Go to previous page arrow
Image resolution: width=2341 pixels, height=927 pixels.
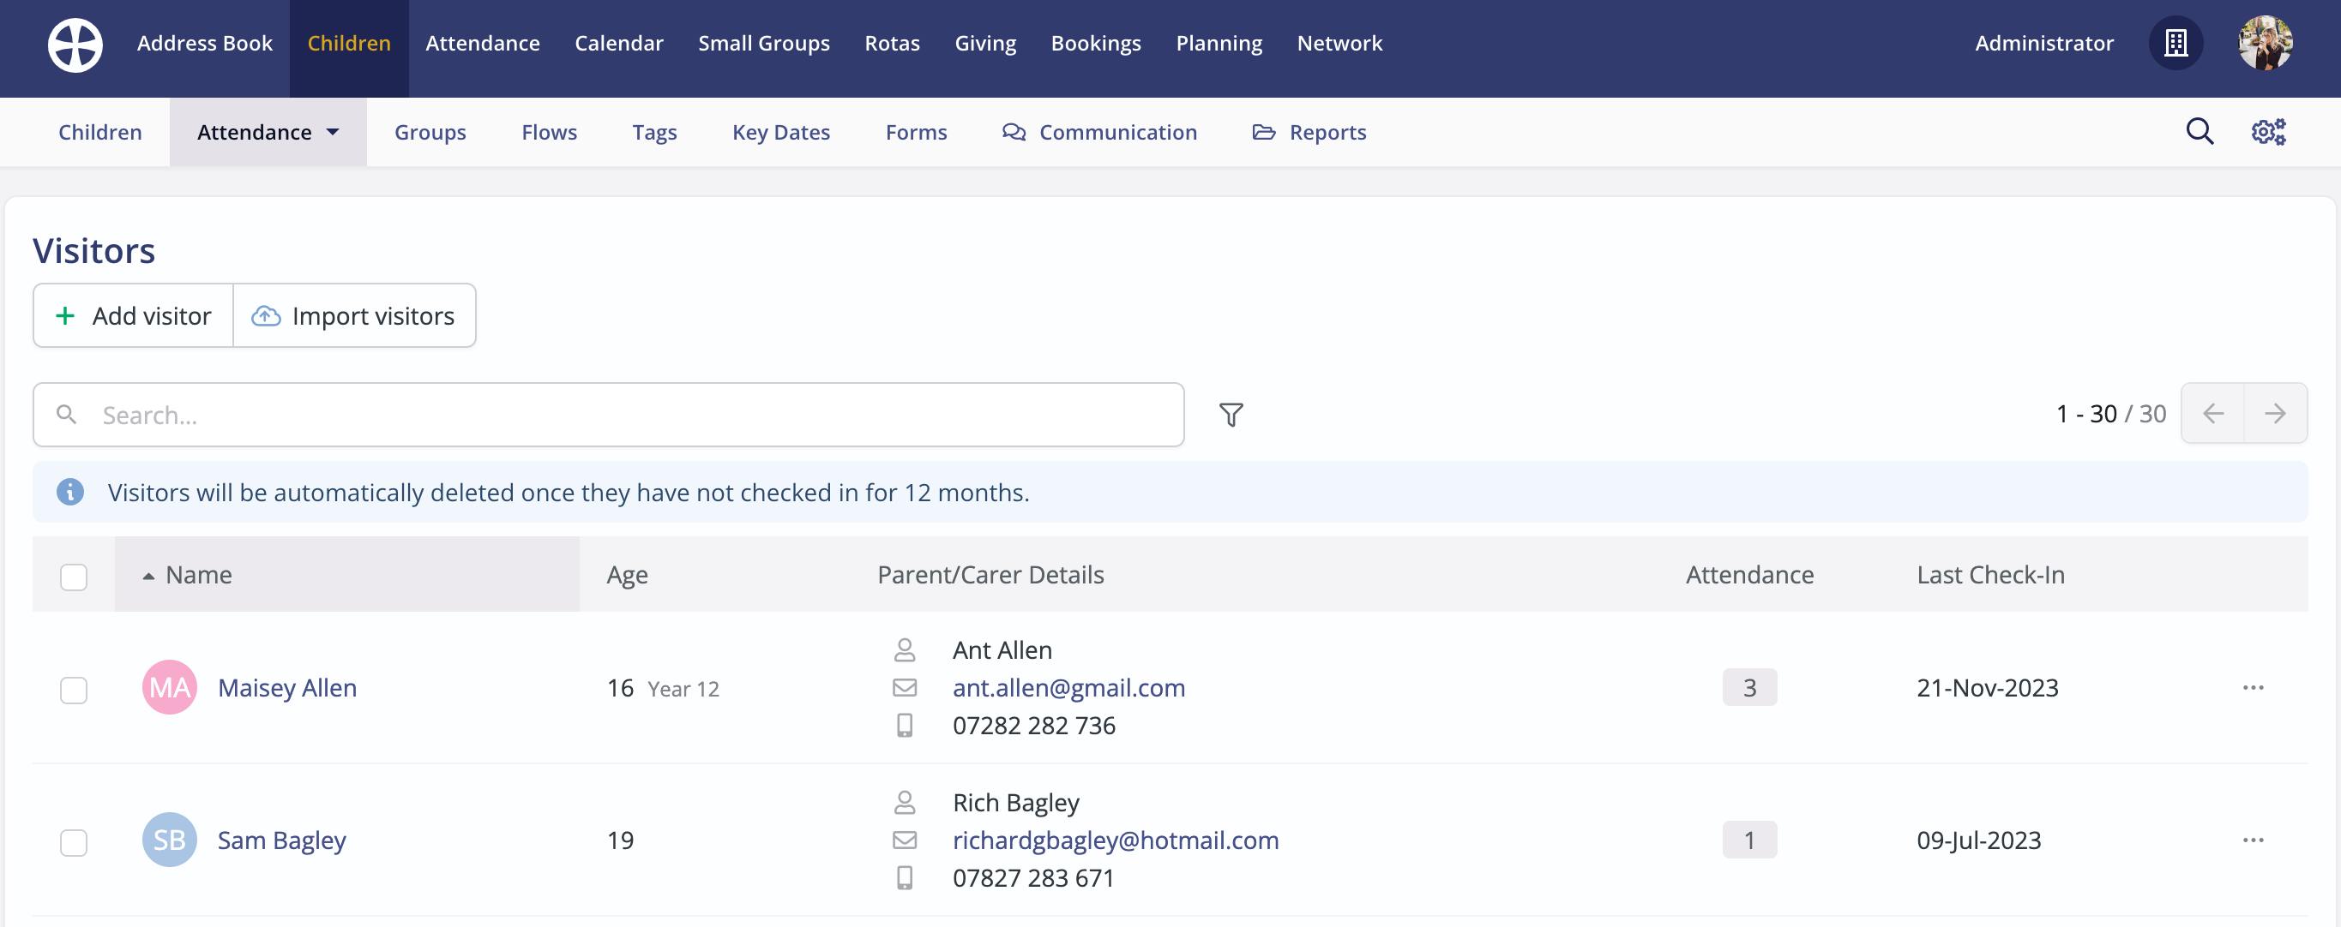(2213, 414)
